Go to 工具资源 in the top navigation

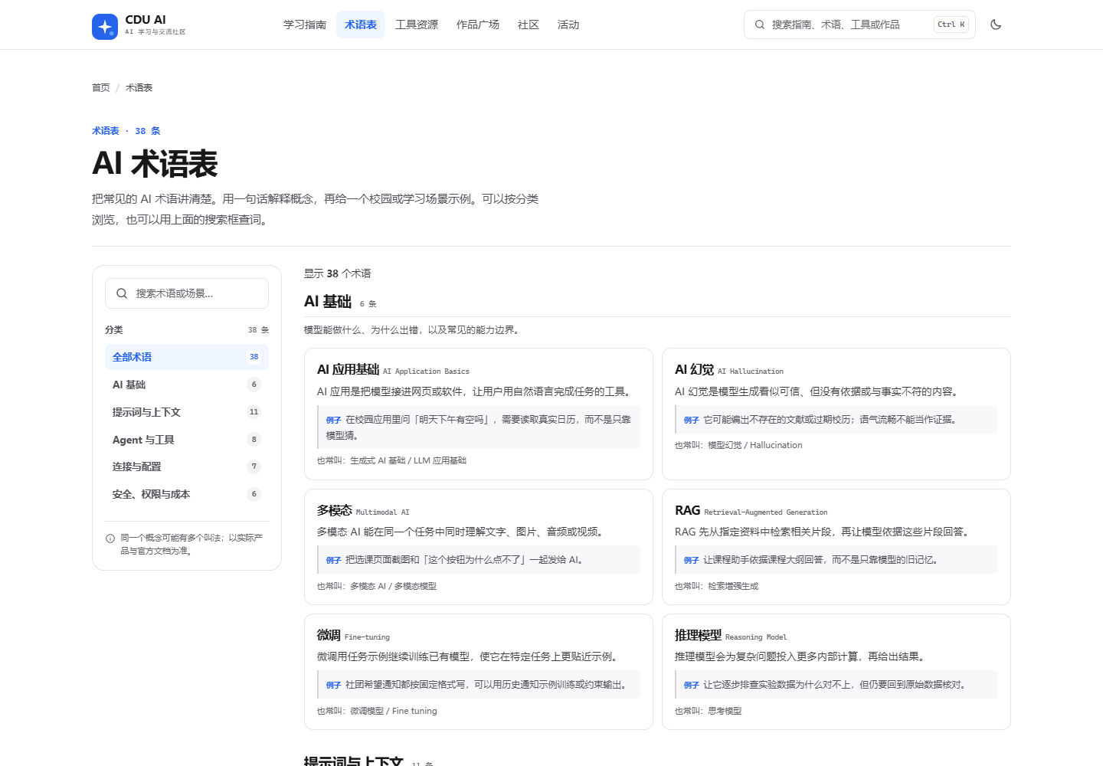click(x=417, y=25)
